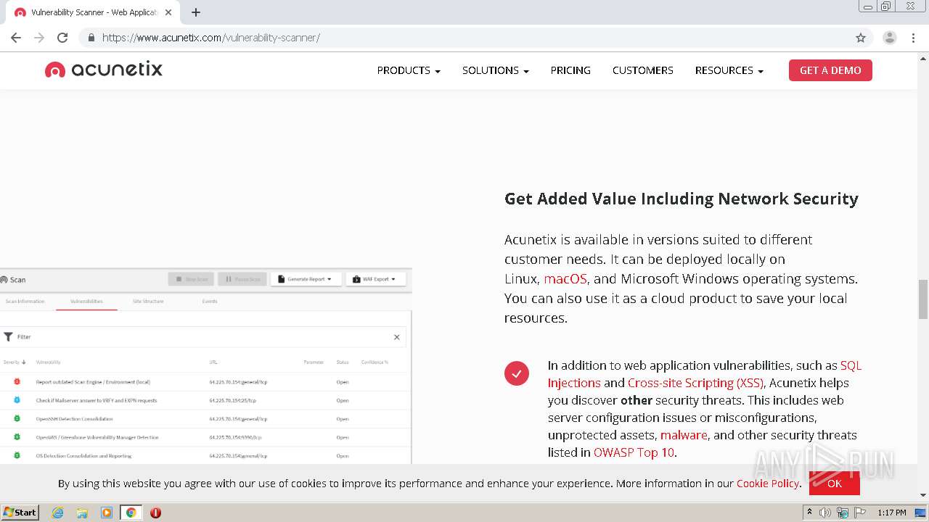
Task: Read the Cookie Policy
Action: point(768,484)
